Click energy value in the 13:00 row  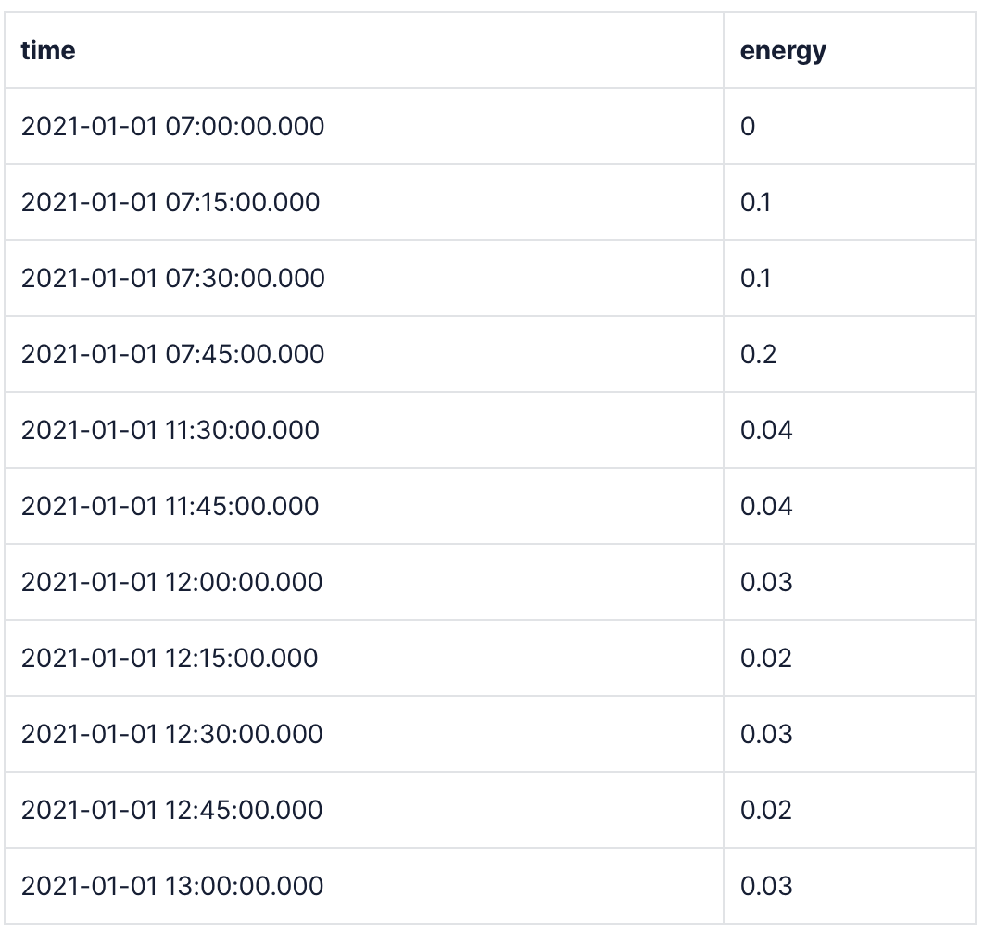click(x=766, y=887)
